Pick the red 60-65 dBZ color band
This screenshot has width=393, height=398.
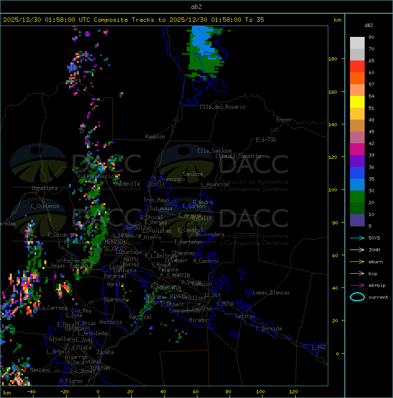pyautogui.click(x=357, y=67)
